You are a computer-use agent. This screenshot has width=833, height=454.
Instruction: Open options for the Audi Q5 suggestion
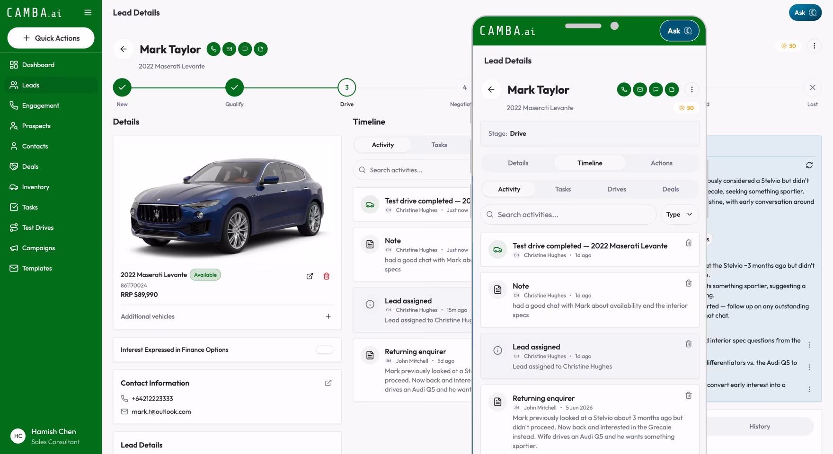[809, 367]
